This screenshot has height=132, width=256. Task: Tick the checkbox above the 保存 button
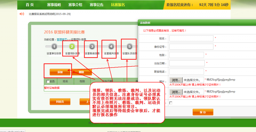(171, 103)
